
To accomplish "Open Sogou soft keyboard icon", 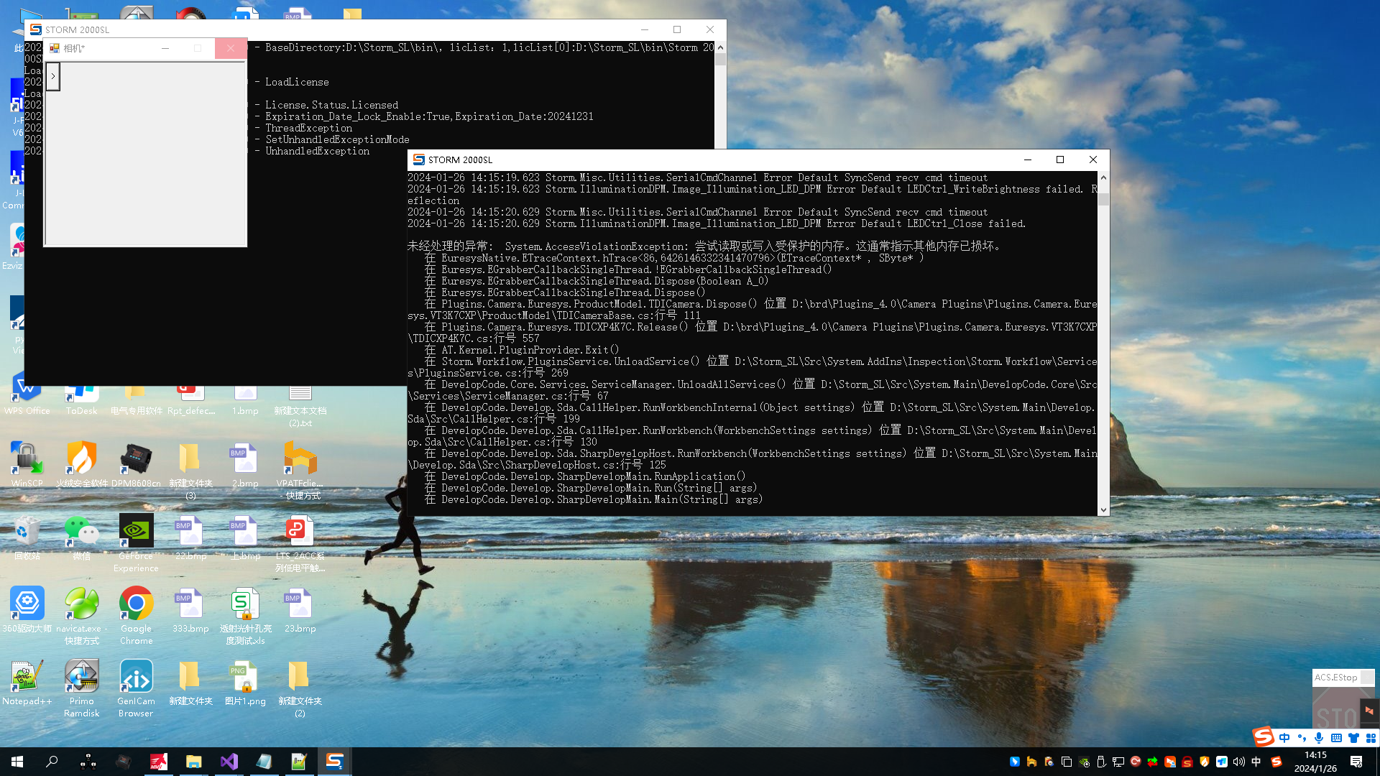I will pyautogui.click(x=1336, y=738).
